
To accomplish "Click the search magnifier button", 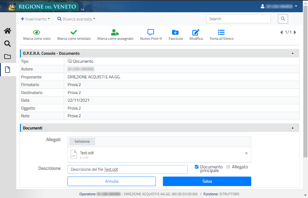I will pyautogui.click(x=283, y=19).
